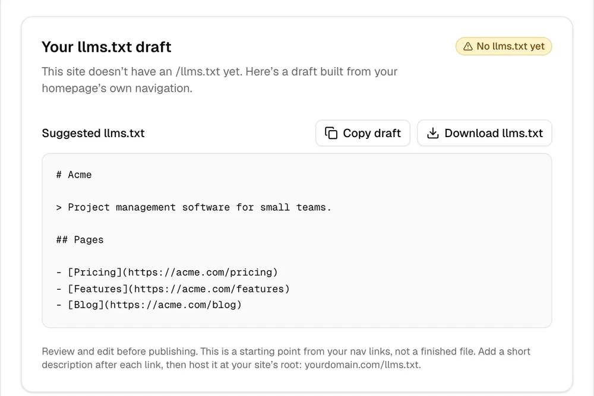
Task: Click the "No llms.txt yet" badge text
Action: click(510, 46)
